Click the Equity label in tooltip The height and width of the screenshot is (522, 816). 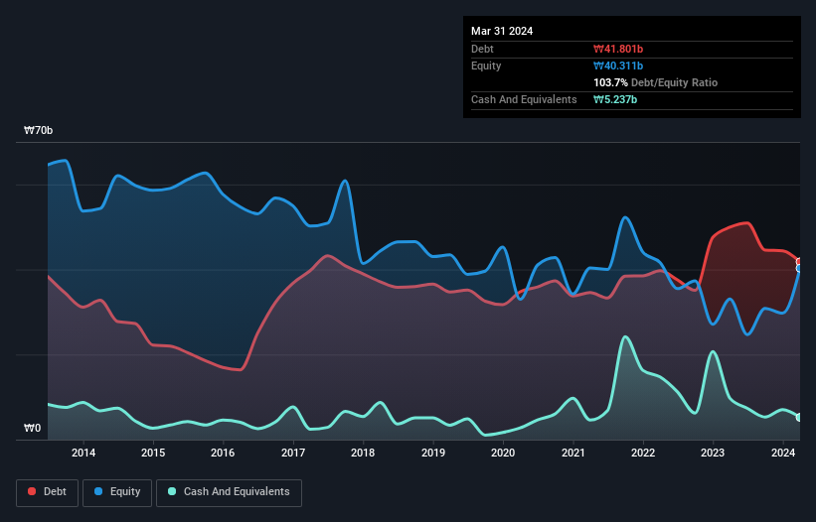[486, 65]
